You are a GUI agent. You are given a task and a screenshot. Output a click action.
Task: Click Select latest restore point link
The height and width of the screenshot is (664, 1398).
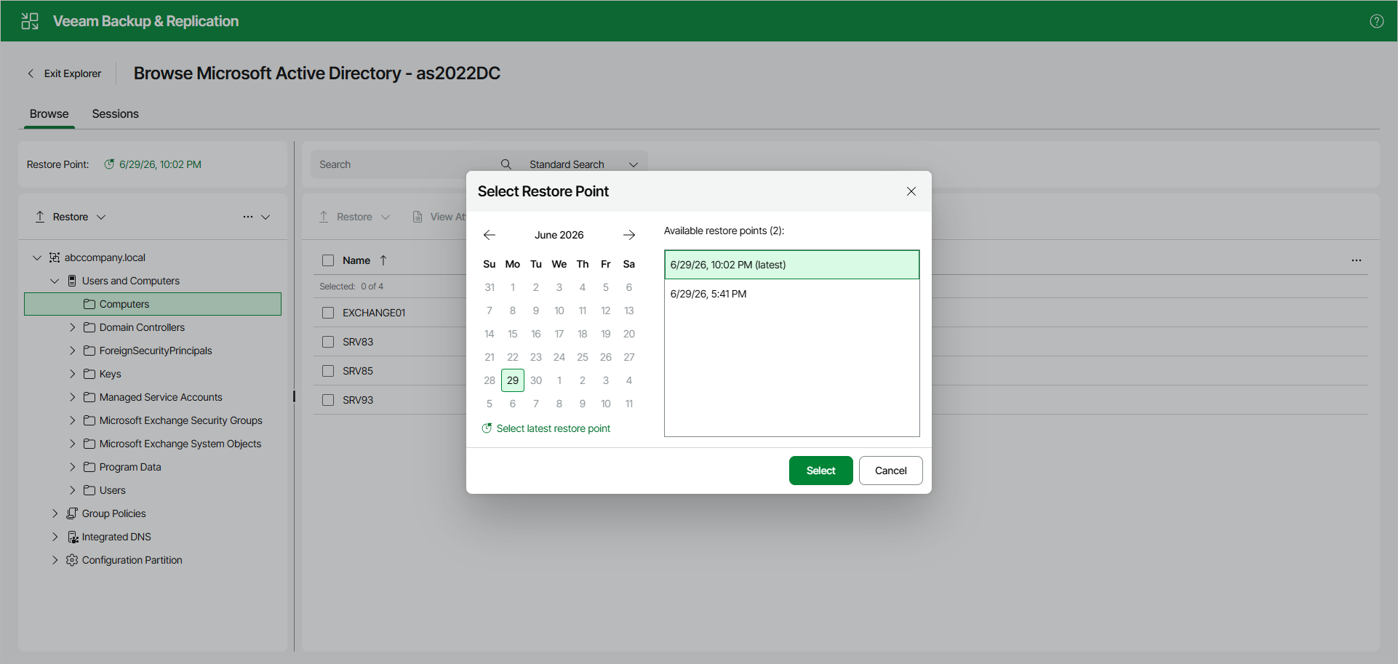pyautogui.click(x=553, y=428)
